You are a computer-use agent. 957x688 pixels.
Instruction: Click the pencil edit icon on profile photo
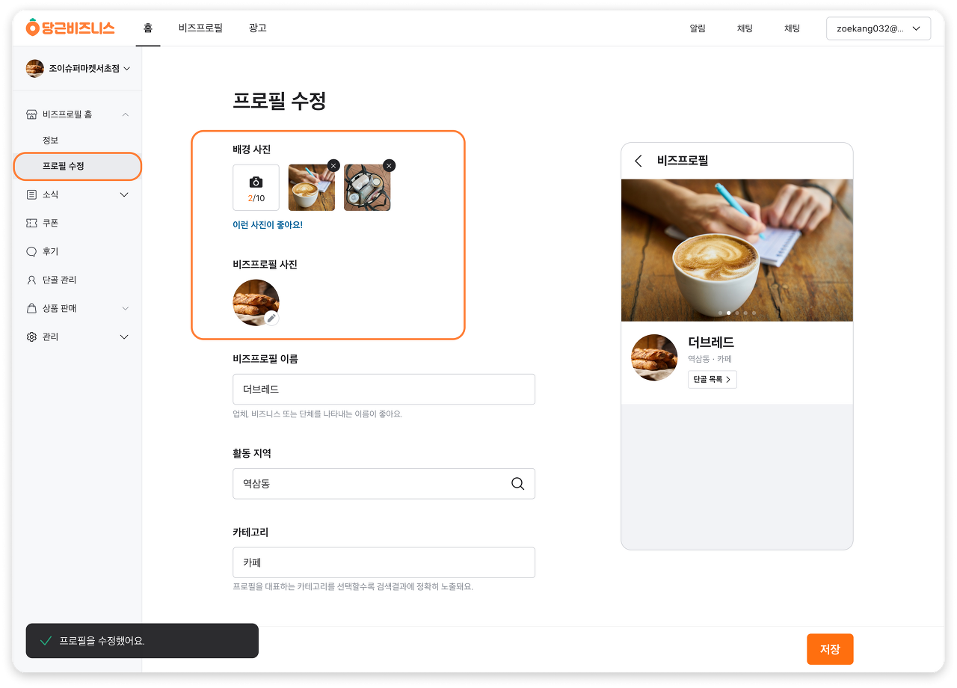pyautogui.click(x=272, y=318)
